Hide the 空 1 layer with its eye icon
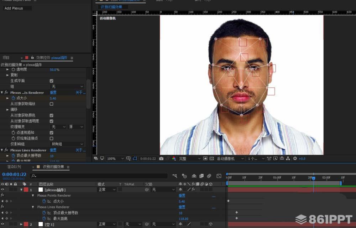The width and height of the screenshot is (356, 228). point(2,224)
